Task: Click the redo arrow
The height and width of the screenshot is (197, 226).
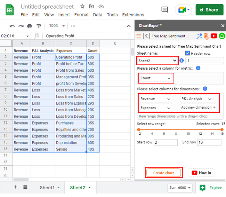Action: tap(21, 26)
